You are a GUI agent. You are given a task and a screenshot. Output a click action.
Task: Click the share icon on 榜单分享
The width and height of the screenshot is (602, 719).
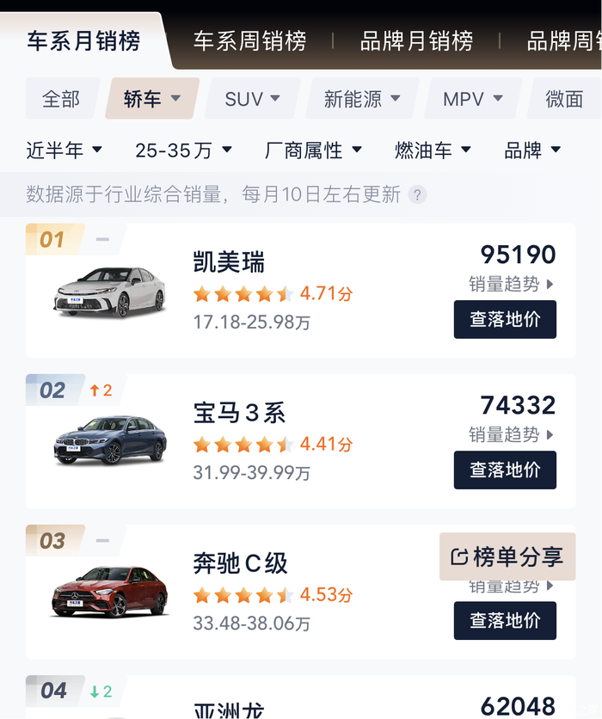(x=460, y=557)
